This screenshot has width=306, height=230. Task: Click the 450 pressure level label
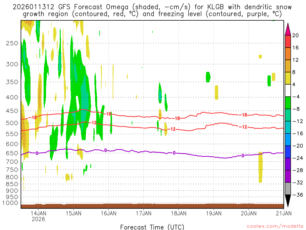point(12,111)
